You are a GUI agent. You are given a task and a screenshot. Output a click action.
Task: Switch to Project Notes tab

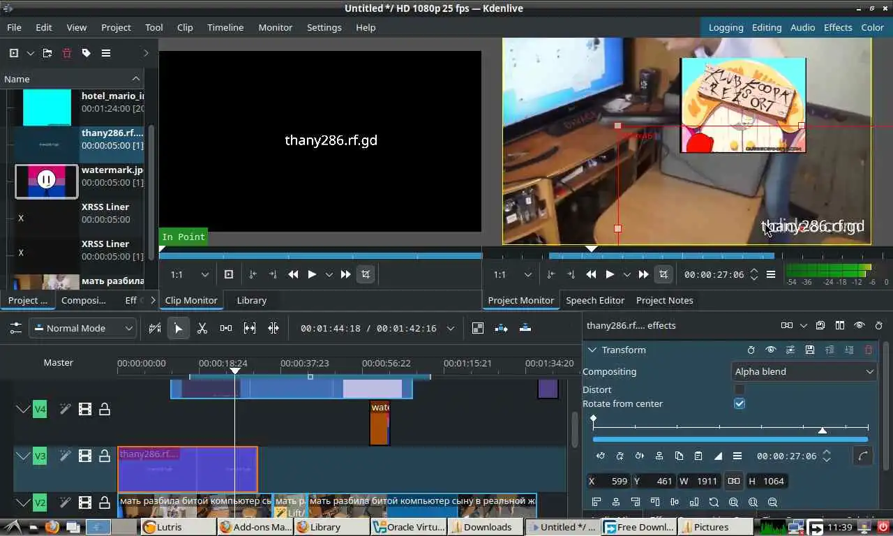point(665,300)
